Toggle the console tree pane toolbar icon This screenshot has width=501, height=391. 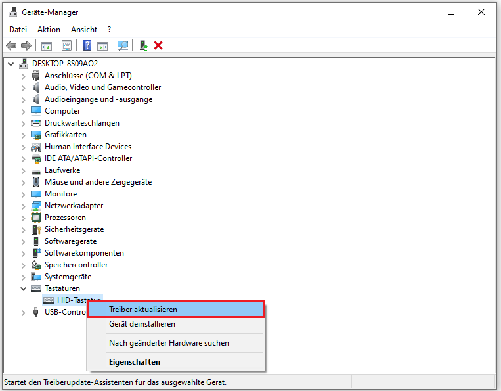pos(47,46)
